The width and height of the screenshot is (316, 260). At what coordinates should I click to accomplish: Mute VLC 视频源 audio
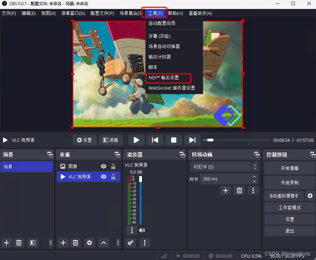click(x=142, y=230)
